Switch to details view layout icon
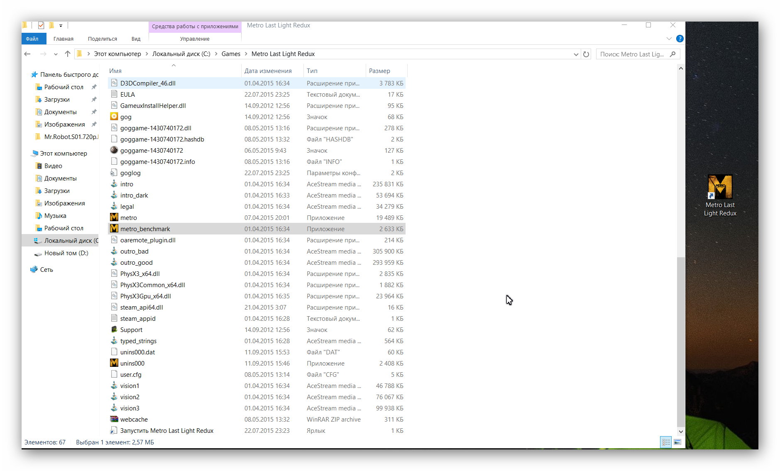780x471 pixels. coord(666,442)
